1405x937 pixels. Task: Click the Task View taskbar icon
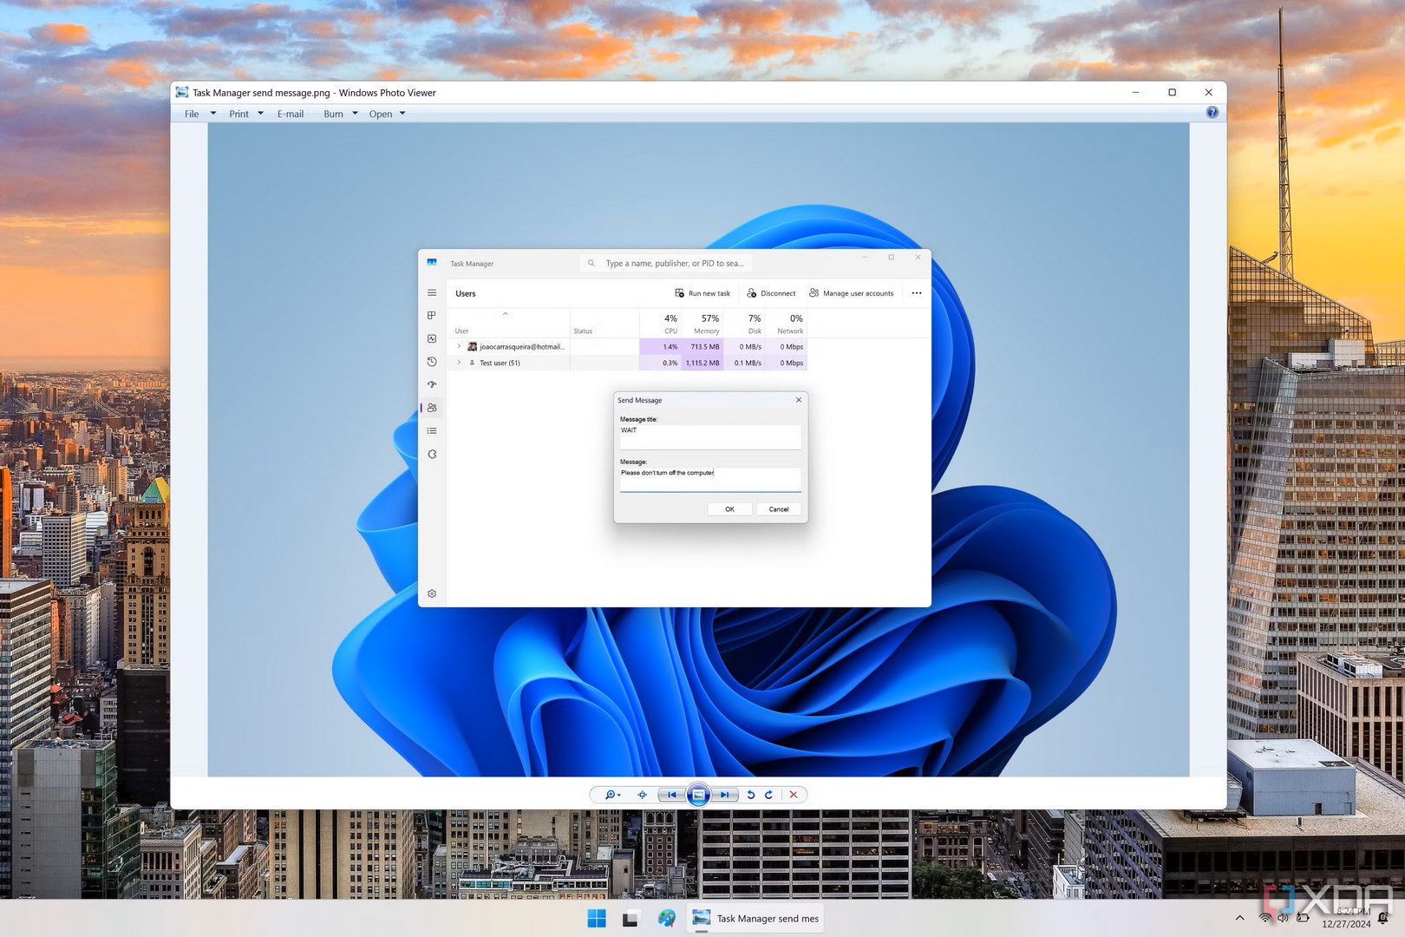(x=631, y=918)
